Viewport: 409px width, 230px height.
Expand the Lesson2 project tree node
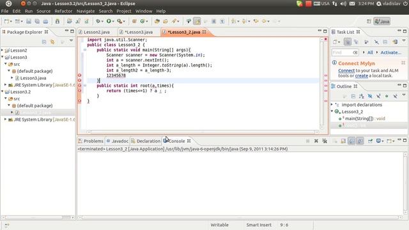[x=3, y=50]
